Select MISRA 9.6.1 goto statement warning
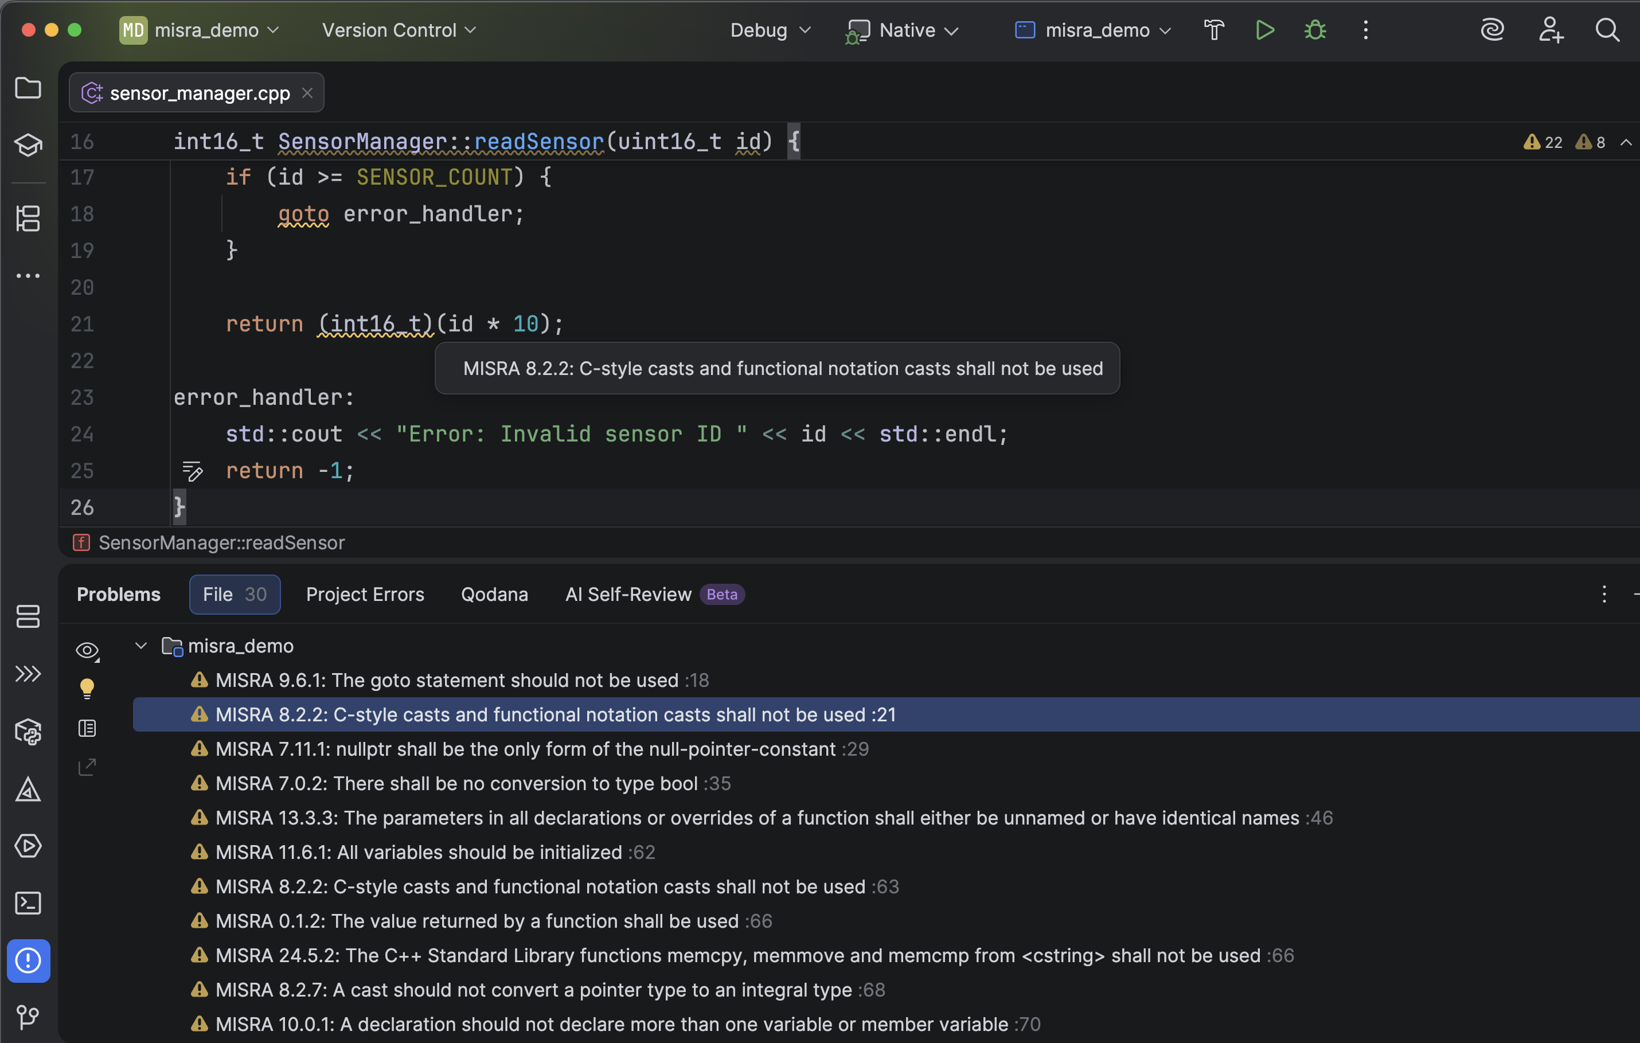Image resolution: width=1640 pixels, height=1043 pixels. coord(886,680)
